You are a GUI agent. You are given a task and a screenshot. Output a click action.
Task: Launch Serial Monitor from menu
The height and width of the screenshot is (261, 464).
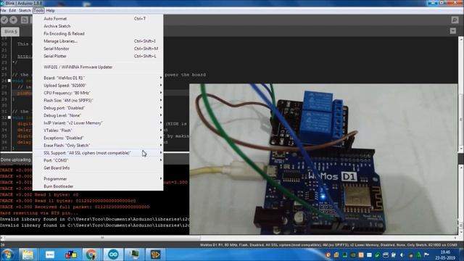pyautogui.click(x=98, y=49)
